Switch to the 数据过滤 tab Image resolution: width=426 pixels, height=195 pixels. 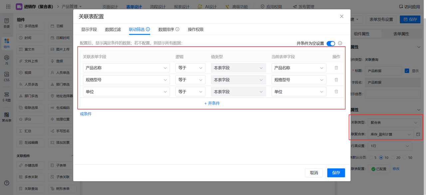113,29
